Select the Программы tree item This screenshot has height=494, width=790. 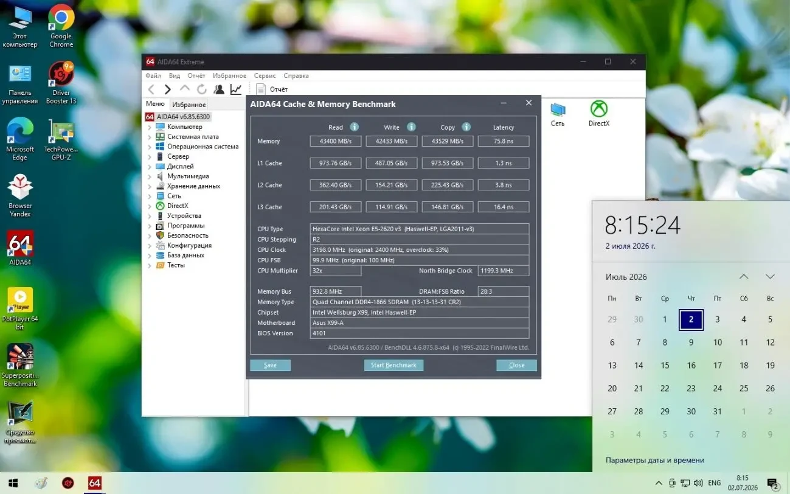click(x=185, y=226)
